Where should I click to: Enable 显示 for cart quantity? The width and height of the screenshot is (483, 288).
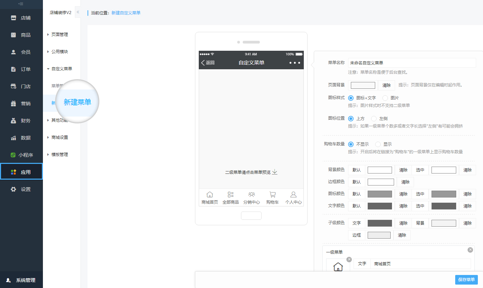(x=378, y=144)
